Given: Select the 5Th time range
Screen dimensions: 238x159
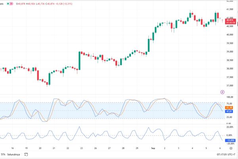Looking at the screenshot, I should (x=3, y=154).
